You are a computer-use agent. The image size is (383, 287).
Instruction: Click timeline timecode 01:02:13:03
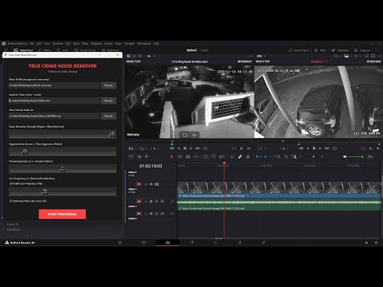[151, 166]
